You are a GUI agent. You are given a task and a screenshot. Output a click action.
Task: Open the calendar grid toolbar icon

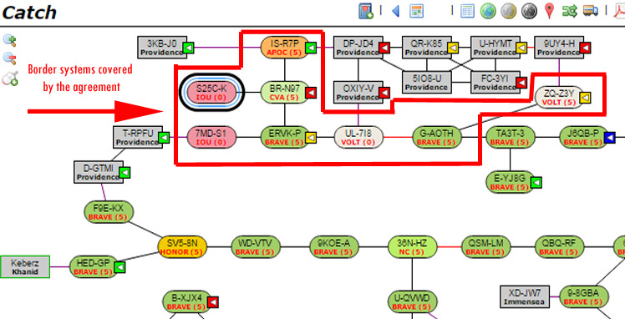[416, 11]
